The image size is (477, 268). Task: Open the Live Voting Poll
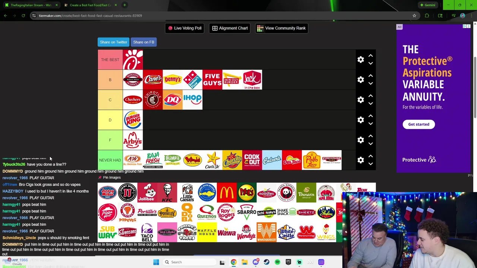[184, 28]
